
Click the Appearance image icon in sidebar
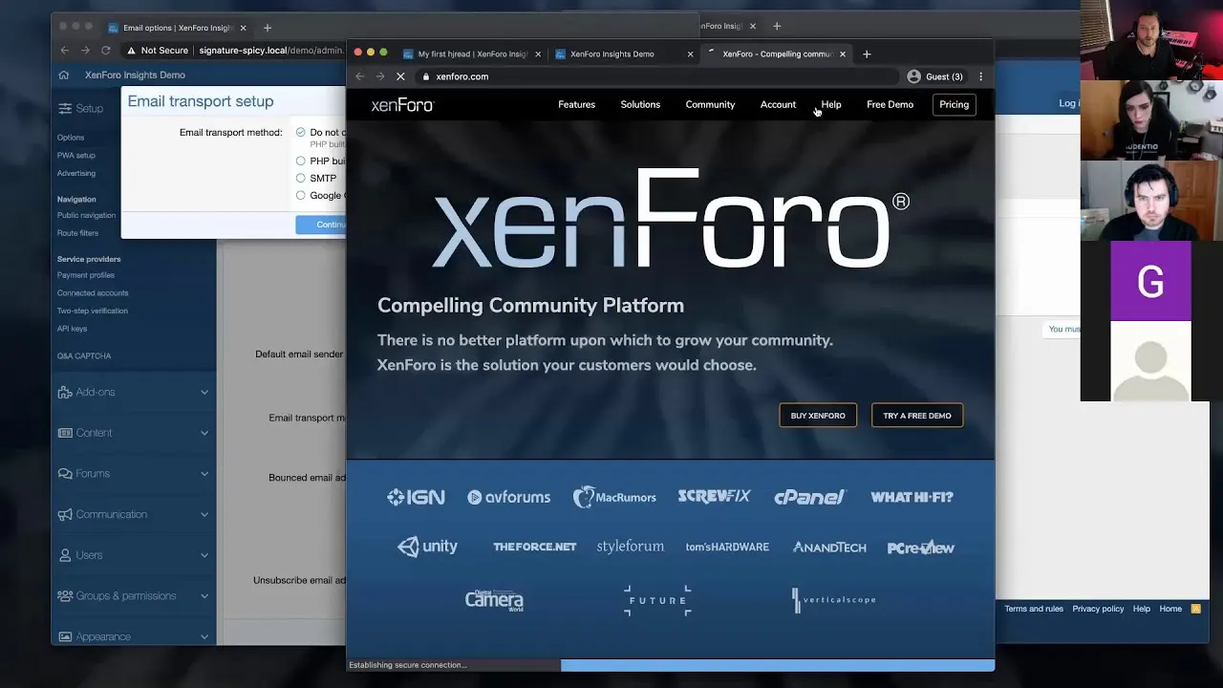(x=65, y=636)
